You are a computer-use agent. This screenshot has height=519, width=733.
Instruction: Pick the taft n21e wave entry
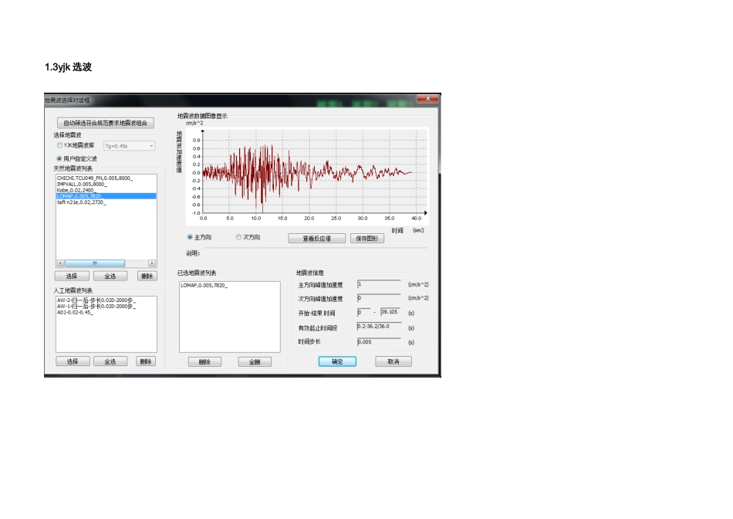tap(82, 202)
